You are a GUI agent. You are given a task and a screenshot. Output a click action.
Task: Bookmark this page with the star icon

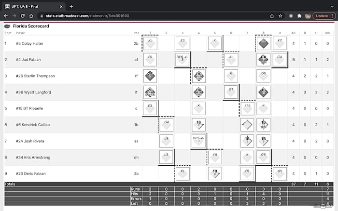click(x=280, y=16)
